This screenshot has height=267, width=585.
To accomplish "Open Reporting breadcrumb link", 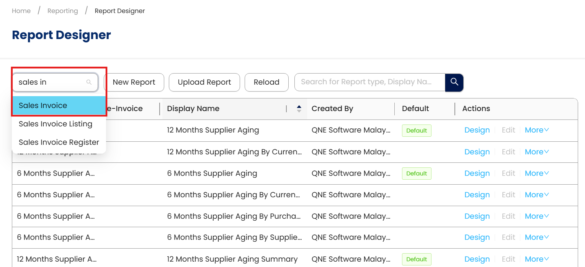I will [62, 11].
